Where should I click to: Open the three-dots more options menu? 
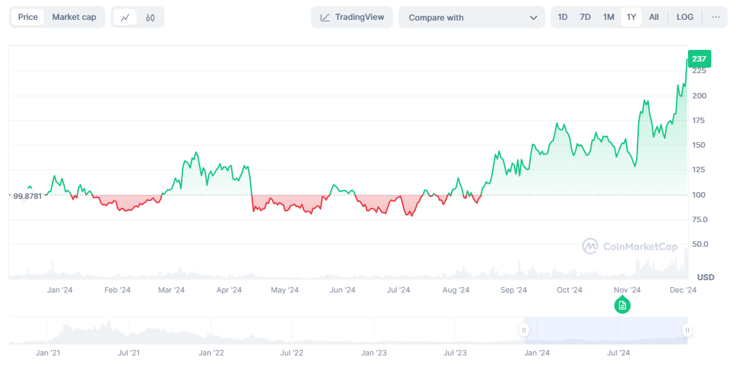(715, 17)
